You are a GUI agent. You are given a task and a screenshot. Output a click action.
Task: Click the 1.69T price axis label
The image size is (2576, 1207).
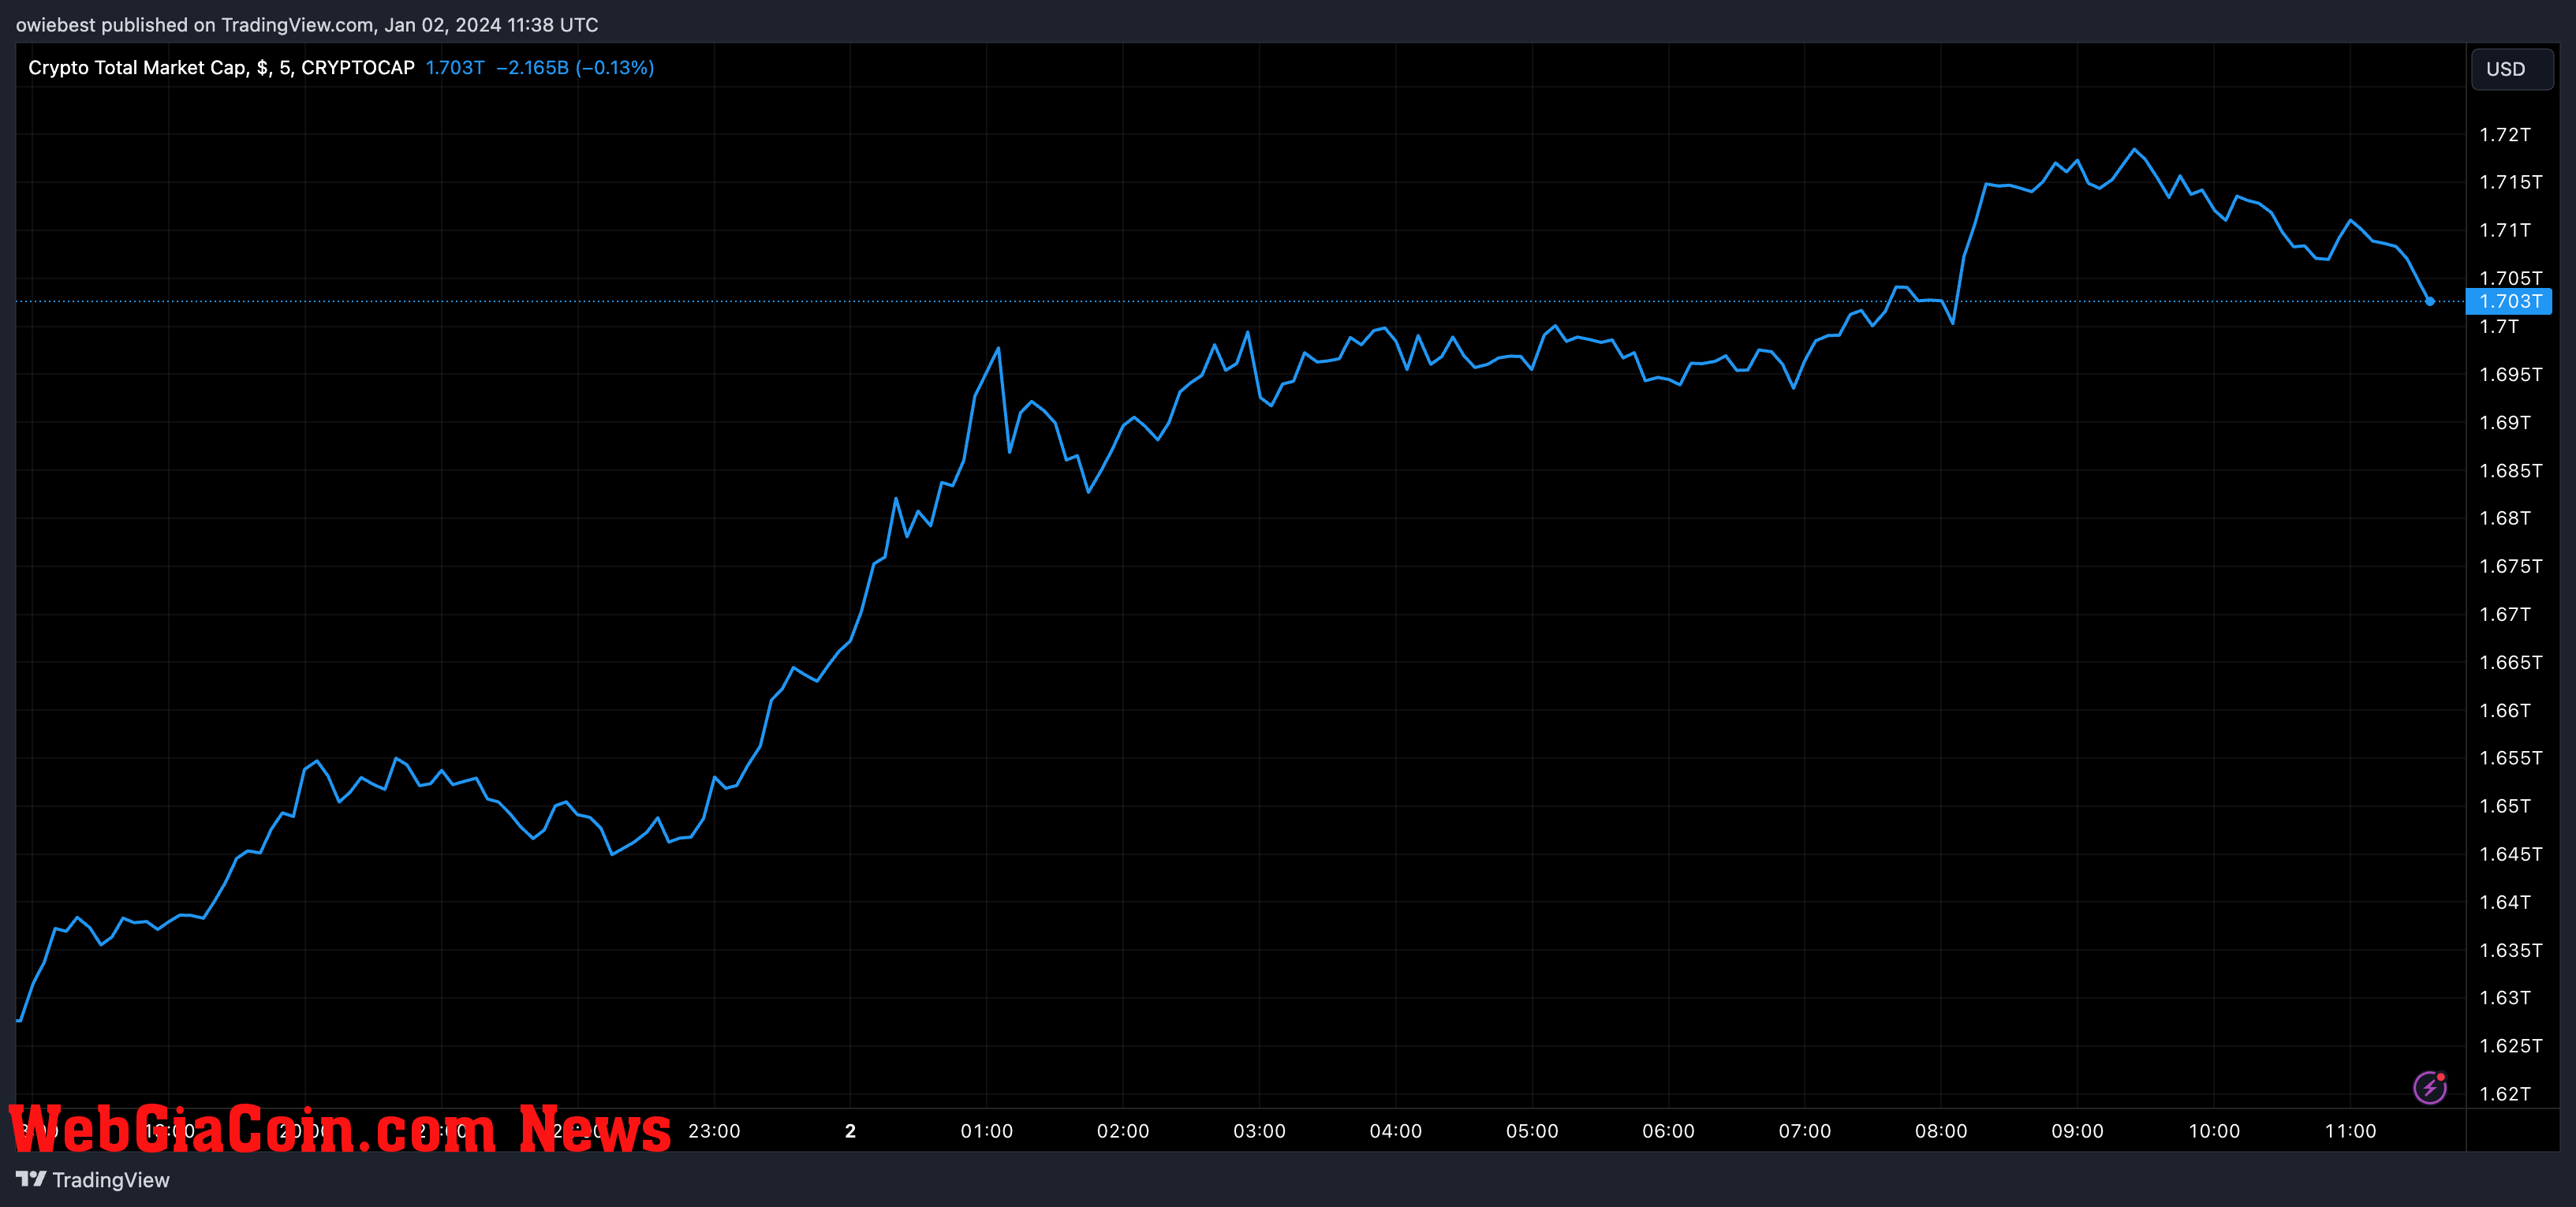[2505, 423]
